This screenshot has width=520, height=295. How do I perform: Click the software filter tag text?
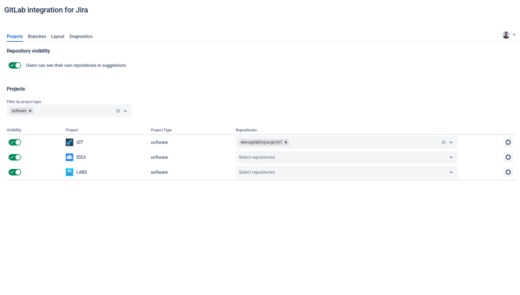(19, 110)
